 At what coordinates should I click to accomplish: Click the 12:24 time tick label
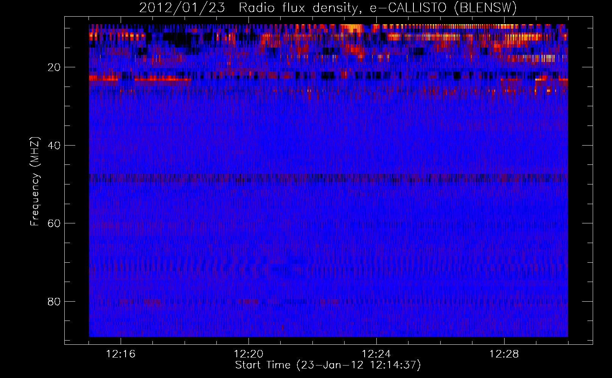point(376,354)
